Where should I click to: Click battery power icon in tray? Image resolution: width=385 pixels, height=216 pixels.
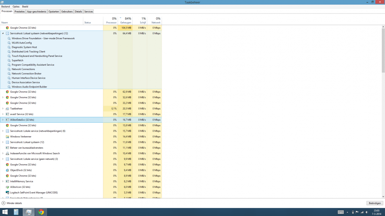pos(353,212)
